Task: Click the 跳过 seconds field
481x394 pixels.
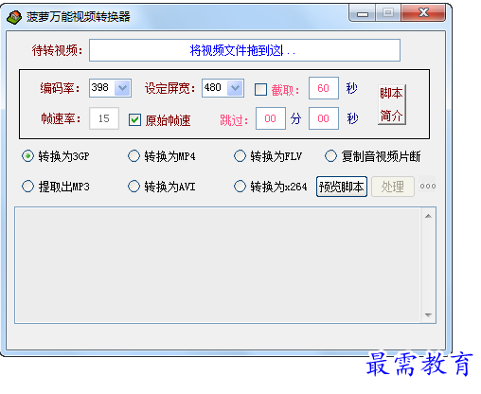Action: pyautogui.click(x=324, y=118)
